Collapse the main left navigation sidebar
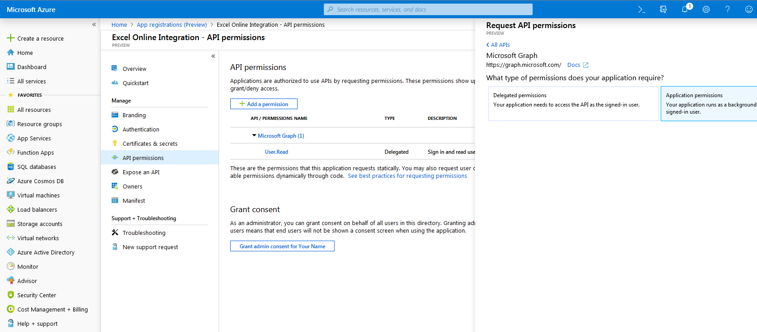This screenshot has height=332, width=757. 94,25
